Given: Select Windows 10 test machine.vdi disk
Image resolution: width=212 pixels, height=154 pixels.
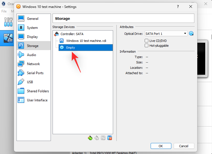Looking at the screenshot, I should click(x=86, y=41).
